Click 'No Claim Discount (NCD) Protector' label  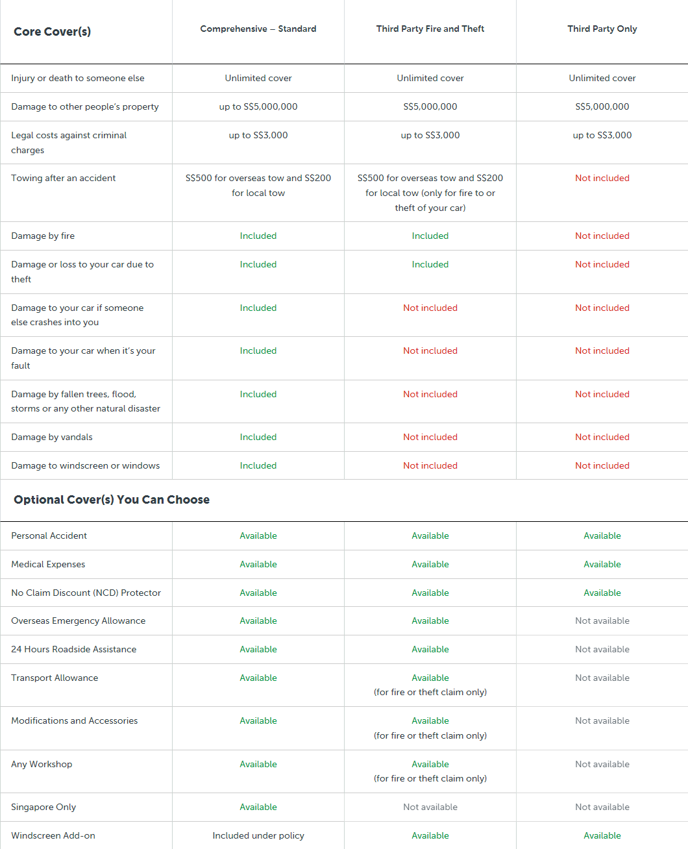(86, 593)
